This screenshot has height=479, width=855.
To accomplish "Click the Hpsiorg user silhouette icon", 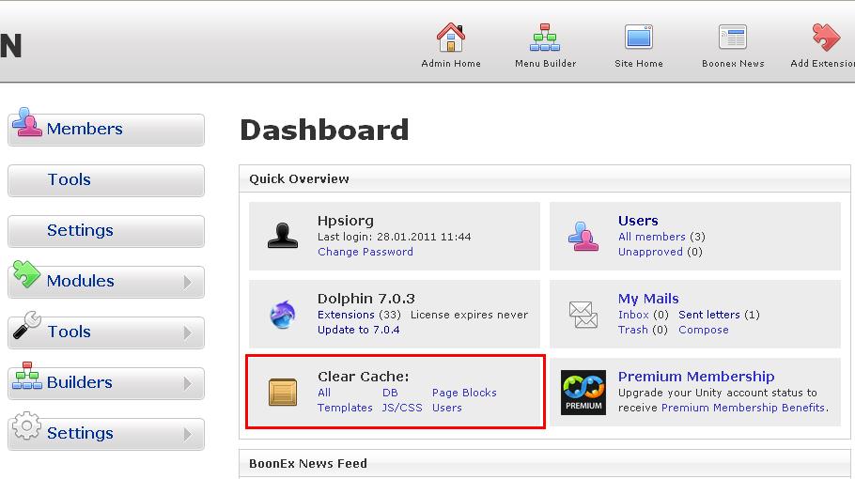I will click(283, 236).
